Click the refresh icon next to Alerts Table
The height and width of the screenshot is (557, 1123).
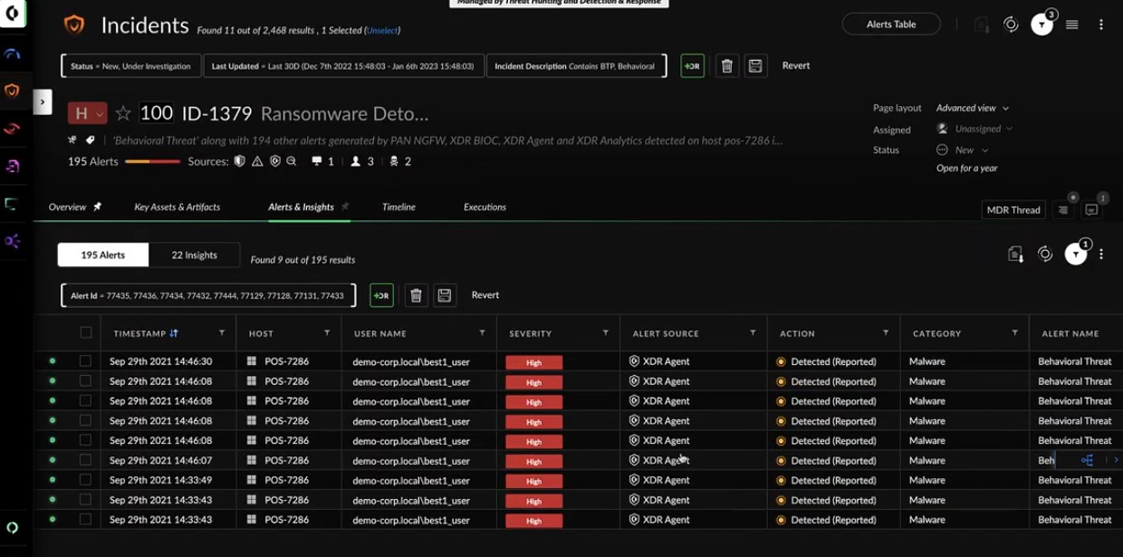click(x=1011, y=24)
